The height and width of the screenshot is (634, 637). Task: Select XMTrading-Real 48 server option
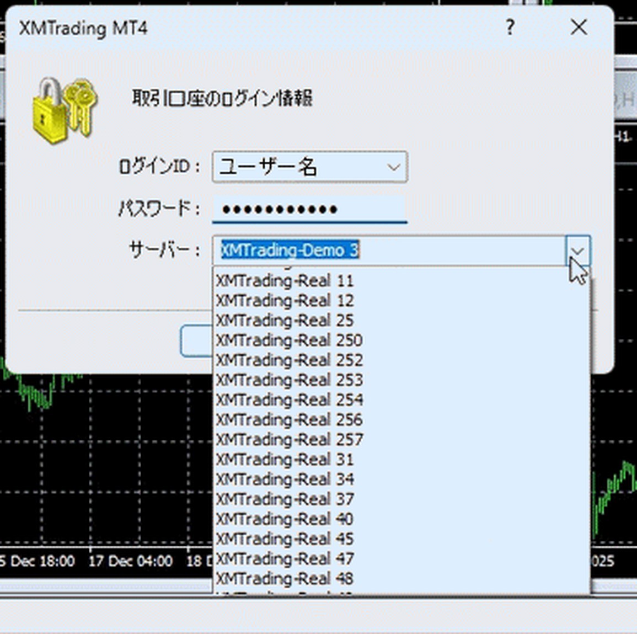402,579
